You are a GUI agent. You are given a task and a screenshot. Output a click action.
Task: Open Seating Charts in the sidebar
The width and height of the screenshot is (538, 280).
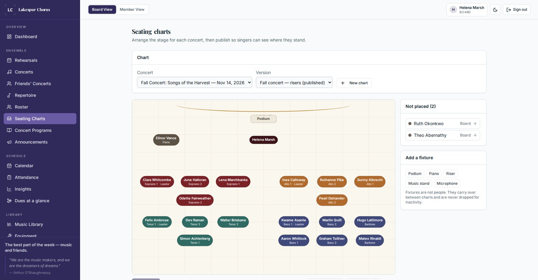click(40, 119)
